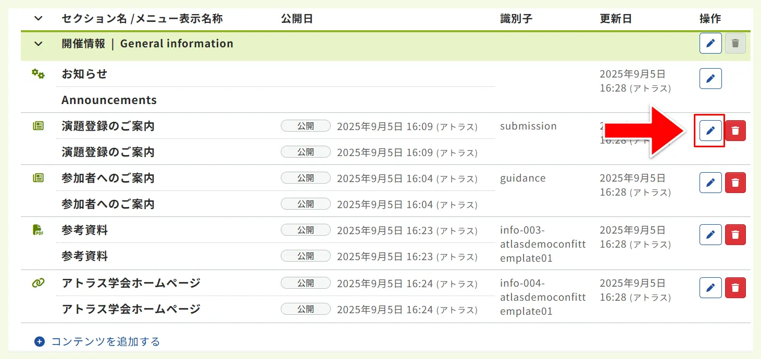Click the highlighted edit button for 演題登録のご案内
Screen dimensions: 761x359
coord(709,130)
